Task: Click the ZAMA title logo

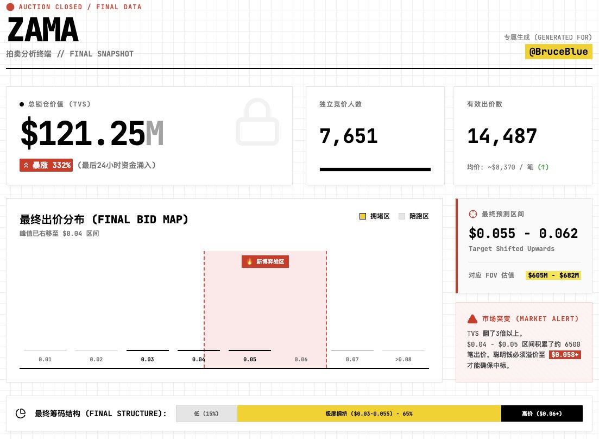Action: (43, 30)
